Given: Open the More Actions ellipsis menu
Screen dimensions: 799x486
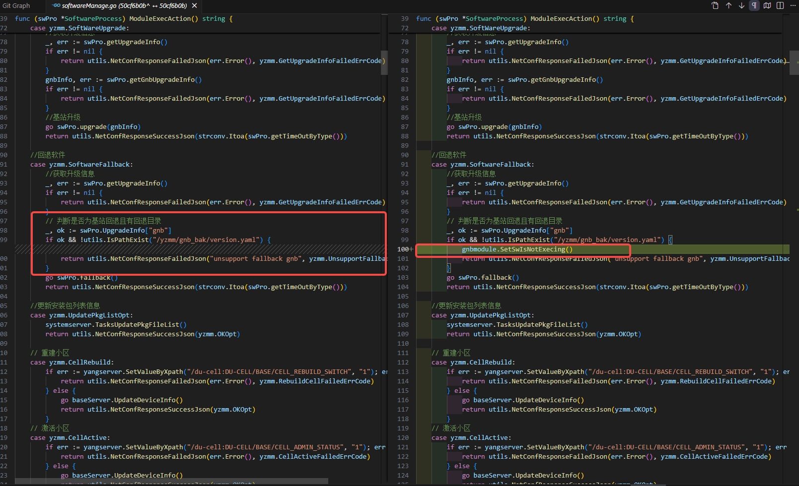Looking at the screenshot, I should pos(793,5).
